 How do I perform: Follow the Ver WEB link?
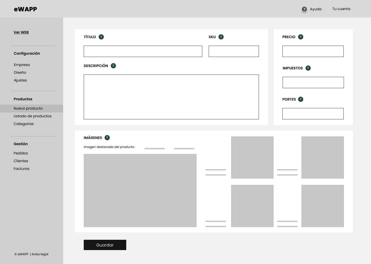click(21, 32)
